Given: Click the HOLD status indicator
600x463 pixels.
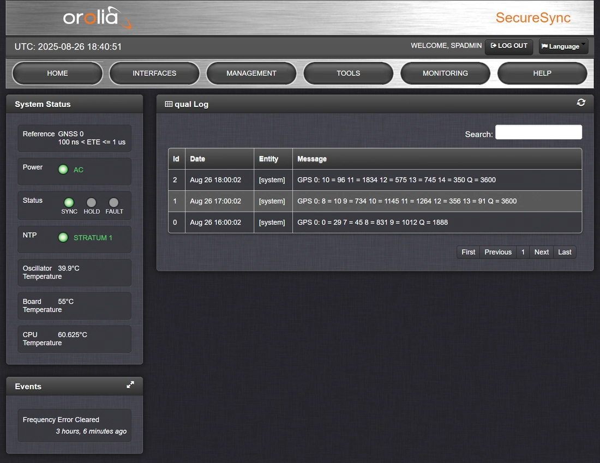Looking at the screenshot, I should coord(92,202).
